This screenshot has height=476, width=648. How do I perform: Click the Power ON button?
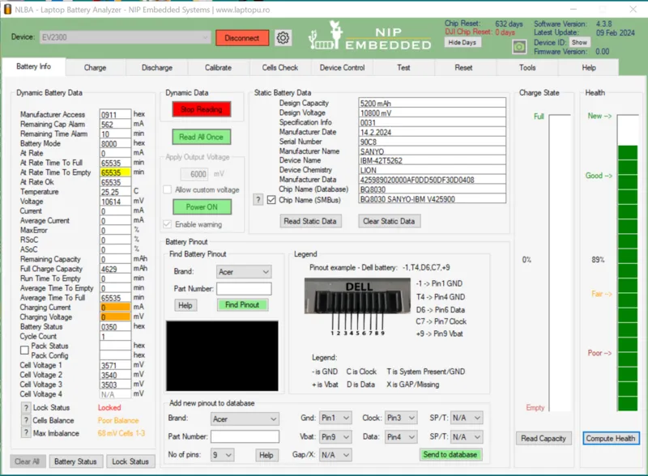[202, 207]
